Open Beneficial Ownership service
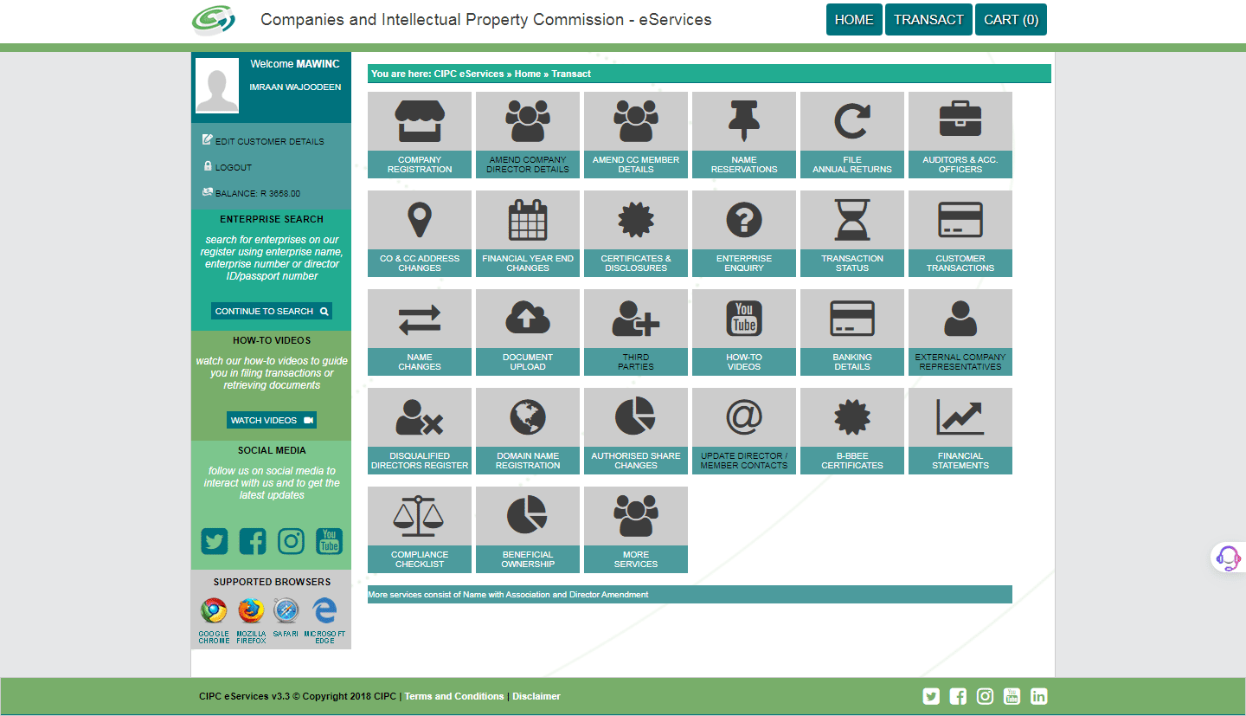 527,529
